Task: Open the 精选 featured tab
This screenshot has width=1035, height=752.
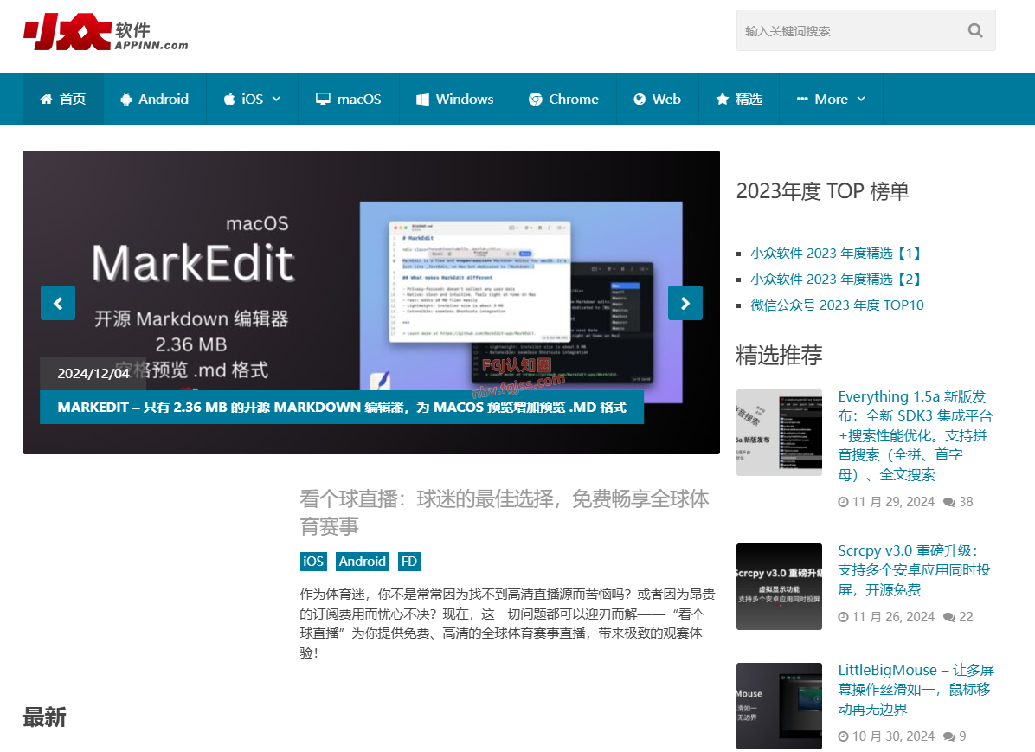Action: pyautogui.click(x=738, y=100)
